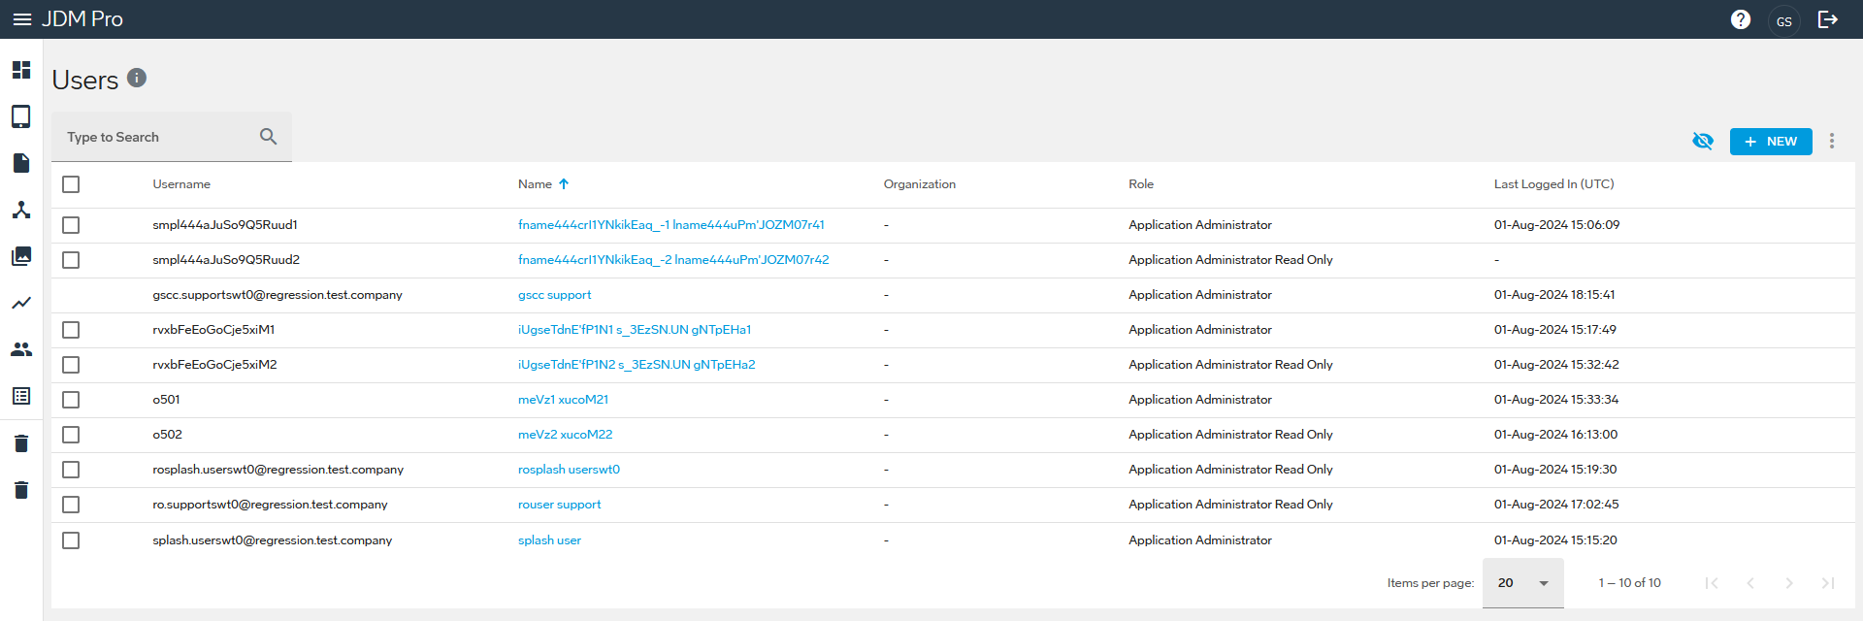Open the upper trash bin sidebar icon
Image resolution: width=1863 pixels, height=621 pixels.
coord(21,443)
